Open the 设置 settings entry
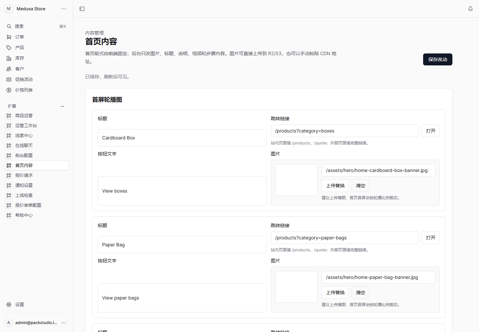 [37, 304]
